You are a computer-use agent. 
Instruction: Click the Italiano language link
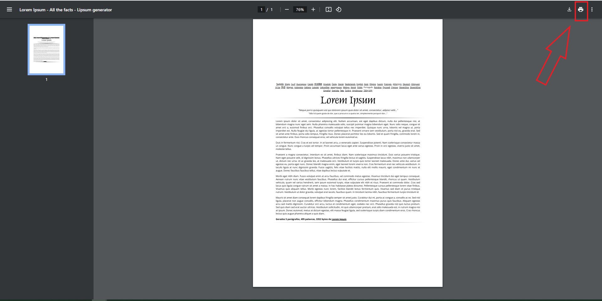pyautogui.click(x=308, y=87)
